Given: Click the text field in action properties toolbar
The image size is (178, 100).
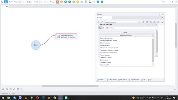Looking at the screenshot, I should coord(135,28).
